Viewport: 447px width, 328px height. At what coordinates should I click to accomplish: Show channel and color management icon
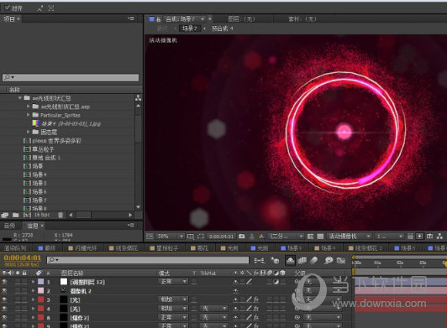click(261, 237)
